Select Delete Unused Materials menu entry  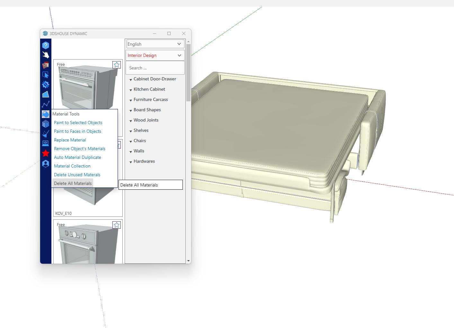77,175
